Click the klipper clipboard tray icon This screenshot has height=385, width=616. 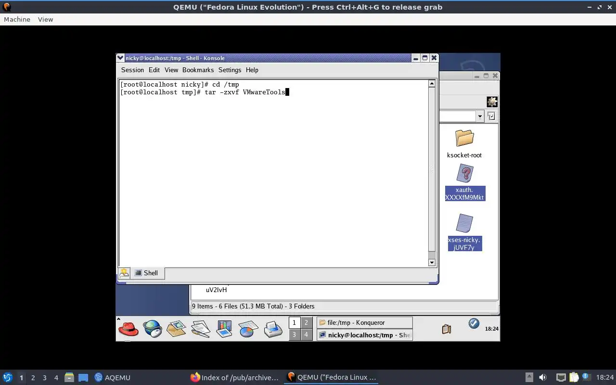(447, 329)
